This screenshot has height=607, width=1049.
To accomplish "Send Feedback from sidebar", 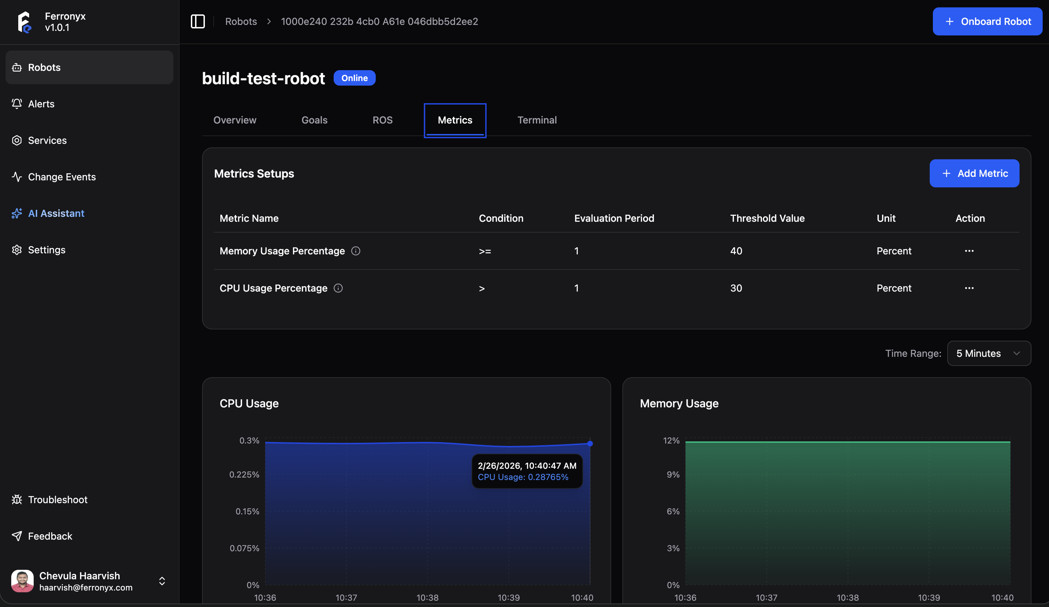I will point(50,536).
